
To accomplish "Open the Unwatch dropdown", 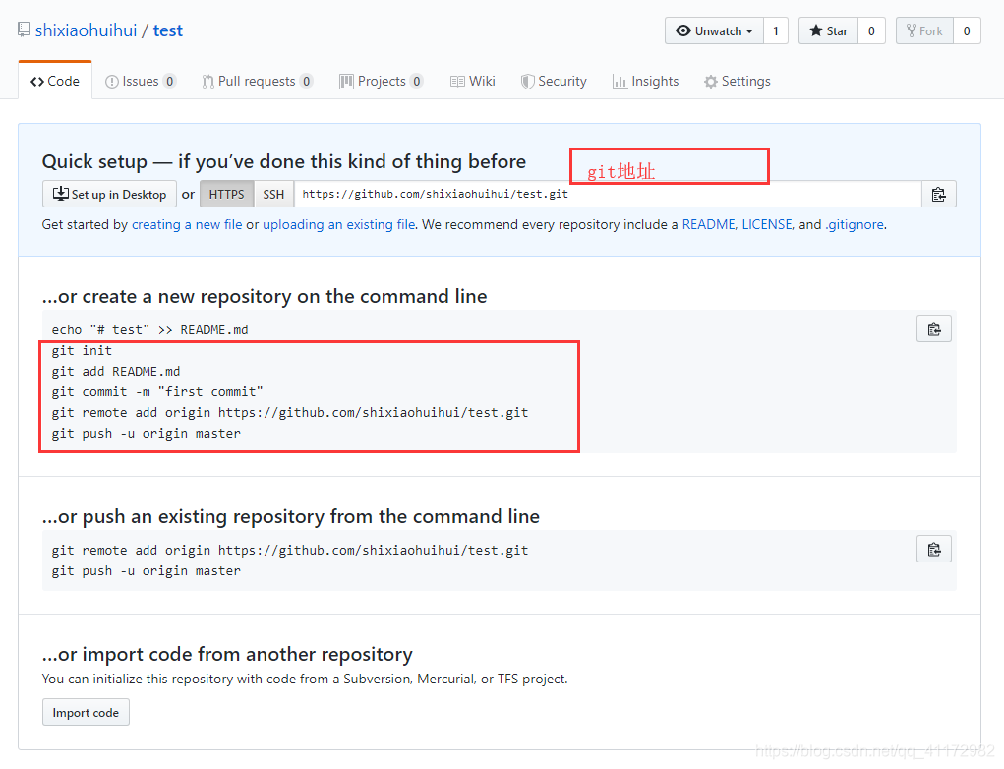I will click(714, 30).
